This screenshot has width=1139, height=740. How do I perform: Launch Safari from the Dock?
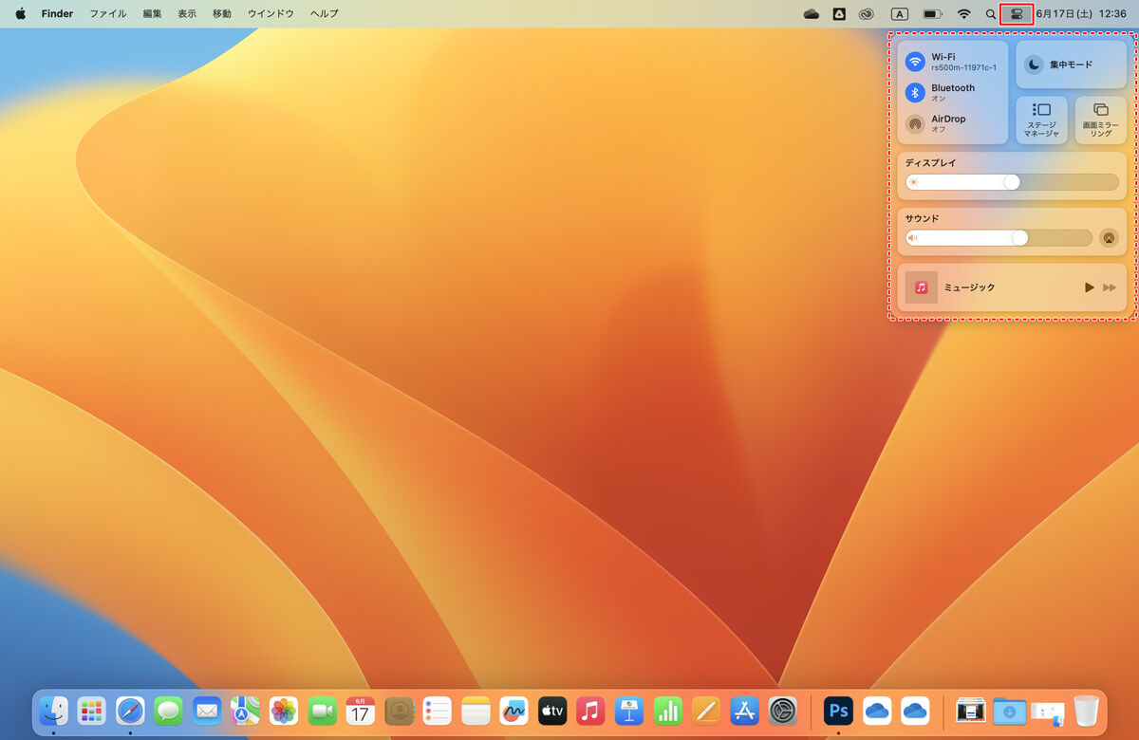click(x=130, y=711)
